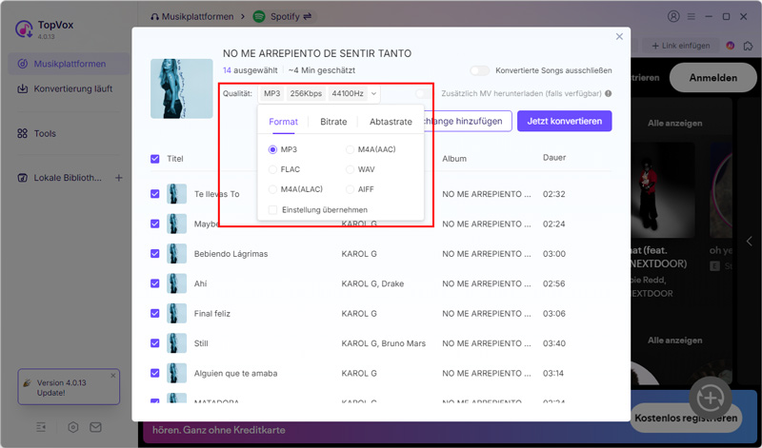The width and height of the screenshot is (762, 448).
Task: Click the 14 ausgewählt text
Action: (x=251, y=70)
